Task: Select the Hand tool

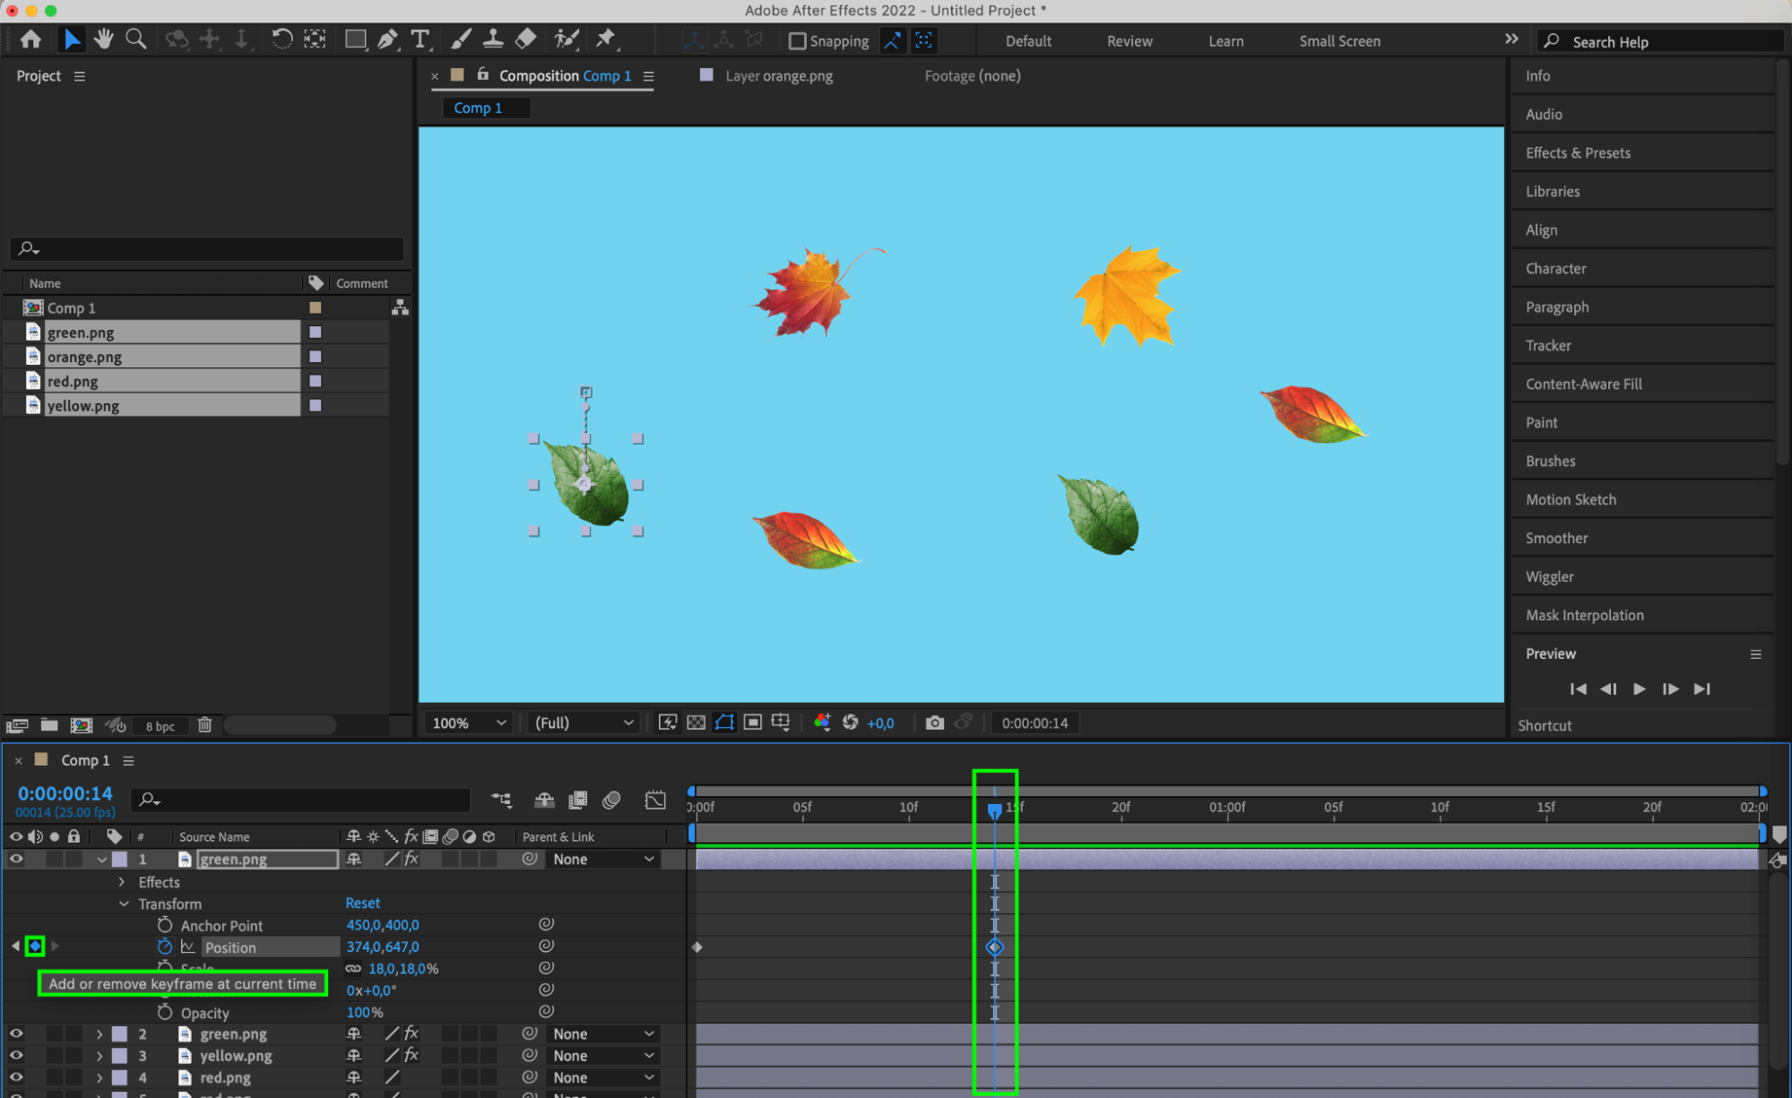Action: 103,39
